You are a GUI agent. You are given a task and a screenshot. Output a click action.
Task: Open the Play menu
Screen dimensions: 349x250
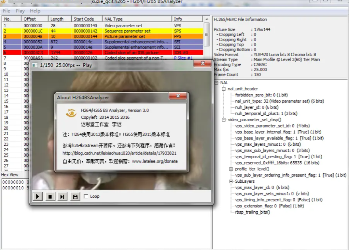pos(20,11)
